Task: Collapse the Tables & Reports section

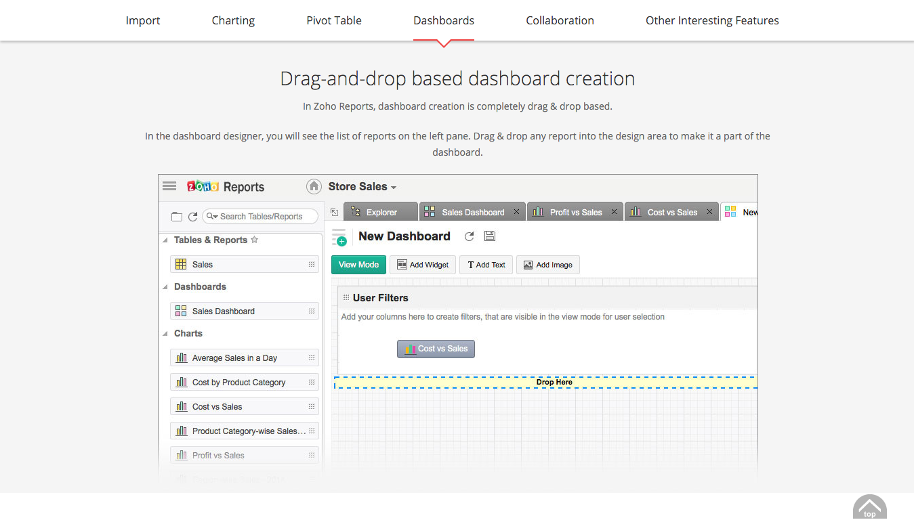Action: (x=165, y=240)
